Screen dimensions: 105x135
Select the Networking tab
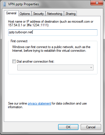55,14
